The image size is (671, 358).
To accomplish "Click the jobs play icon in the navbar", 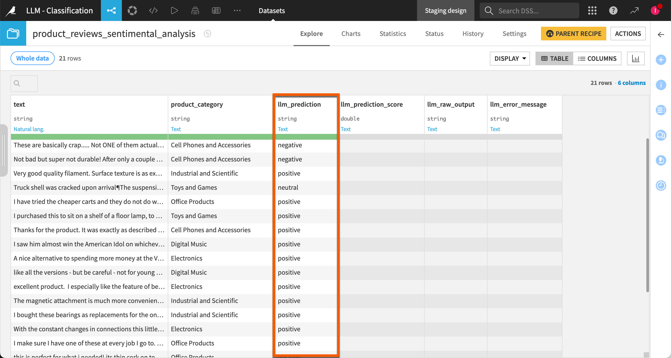I will coord(174,10).
